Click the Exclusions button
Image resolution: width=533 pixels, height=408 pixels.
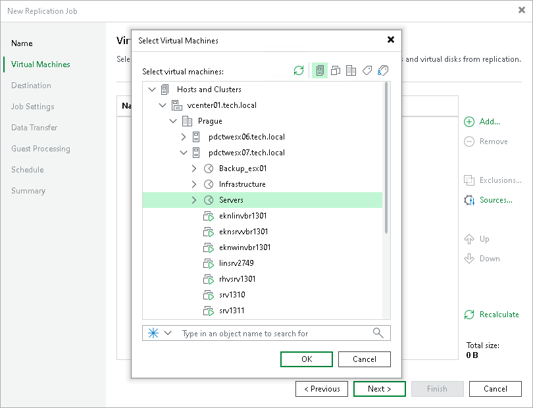(492, 180)
